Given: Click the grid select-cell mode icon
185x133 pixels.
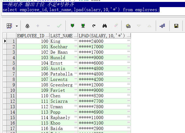Looking at the screenshot, I should [9, 26].
